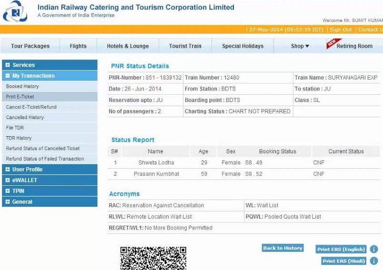Viewport: 383px width, 270px height.
Task: Click To station JU cell
Action: (x=337, y=89)
